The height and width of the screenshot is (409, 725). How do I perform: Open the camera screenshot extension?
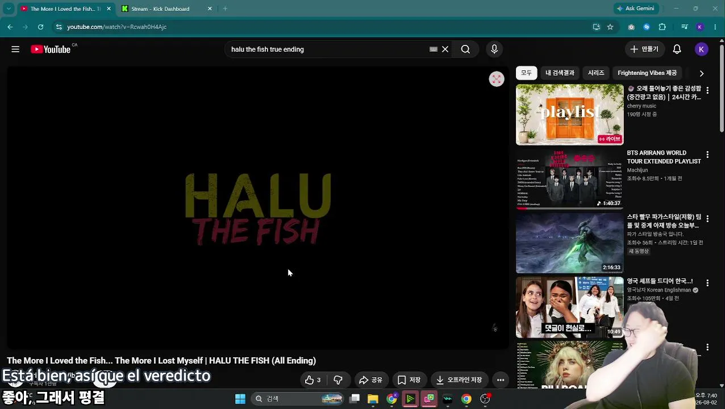tap(631, 27)
